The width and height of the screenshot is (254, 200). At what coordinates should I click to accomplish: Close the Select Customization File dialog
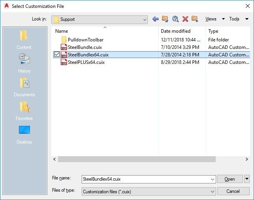click(x=247, y=6)
